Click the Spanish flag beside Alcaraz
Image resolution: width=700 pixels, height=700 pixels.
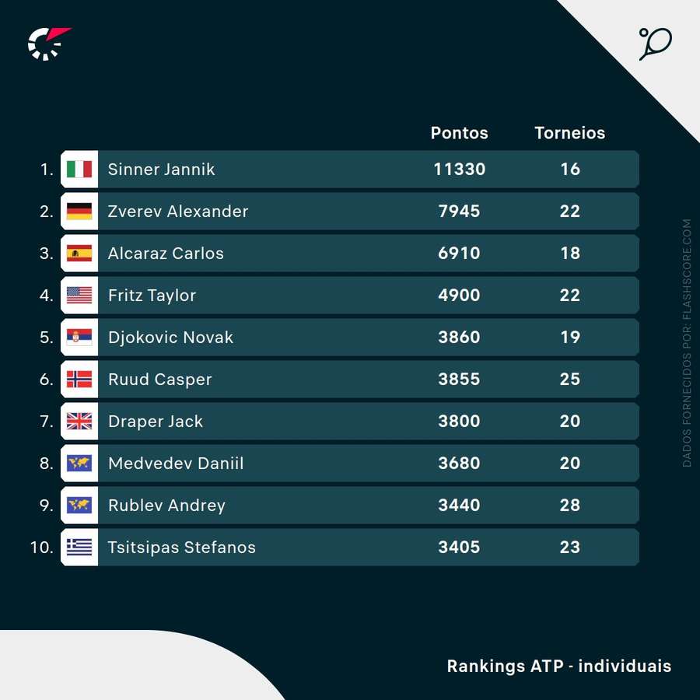point(79,254)
